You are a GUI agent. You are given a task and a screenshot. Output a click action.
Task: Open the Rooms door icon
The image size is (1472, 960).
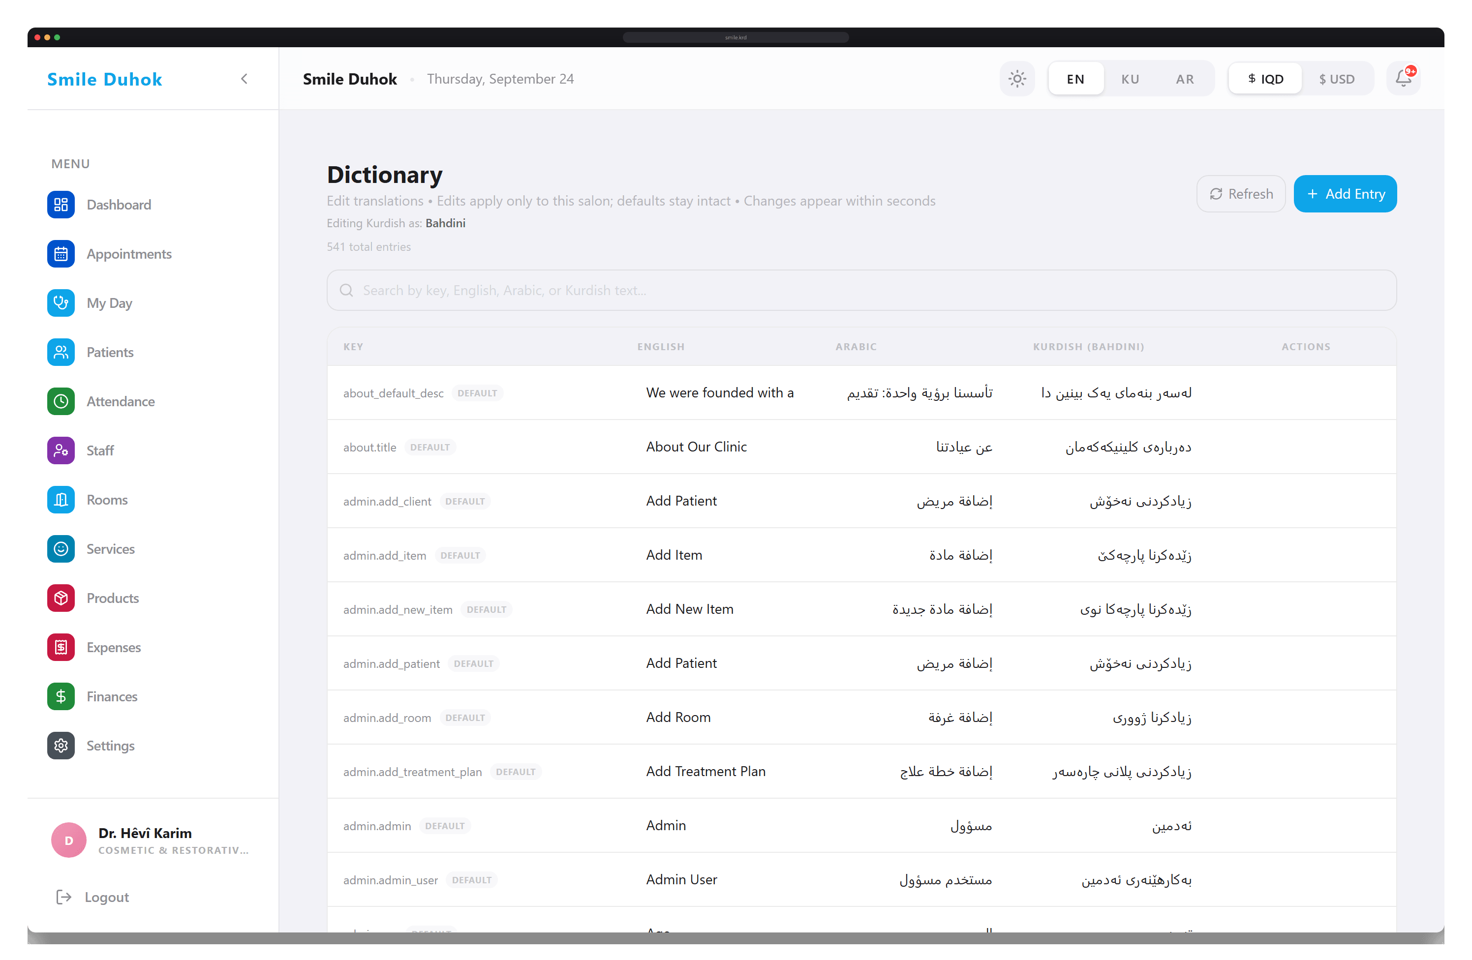click(61, 500)
